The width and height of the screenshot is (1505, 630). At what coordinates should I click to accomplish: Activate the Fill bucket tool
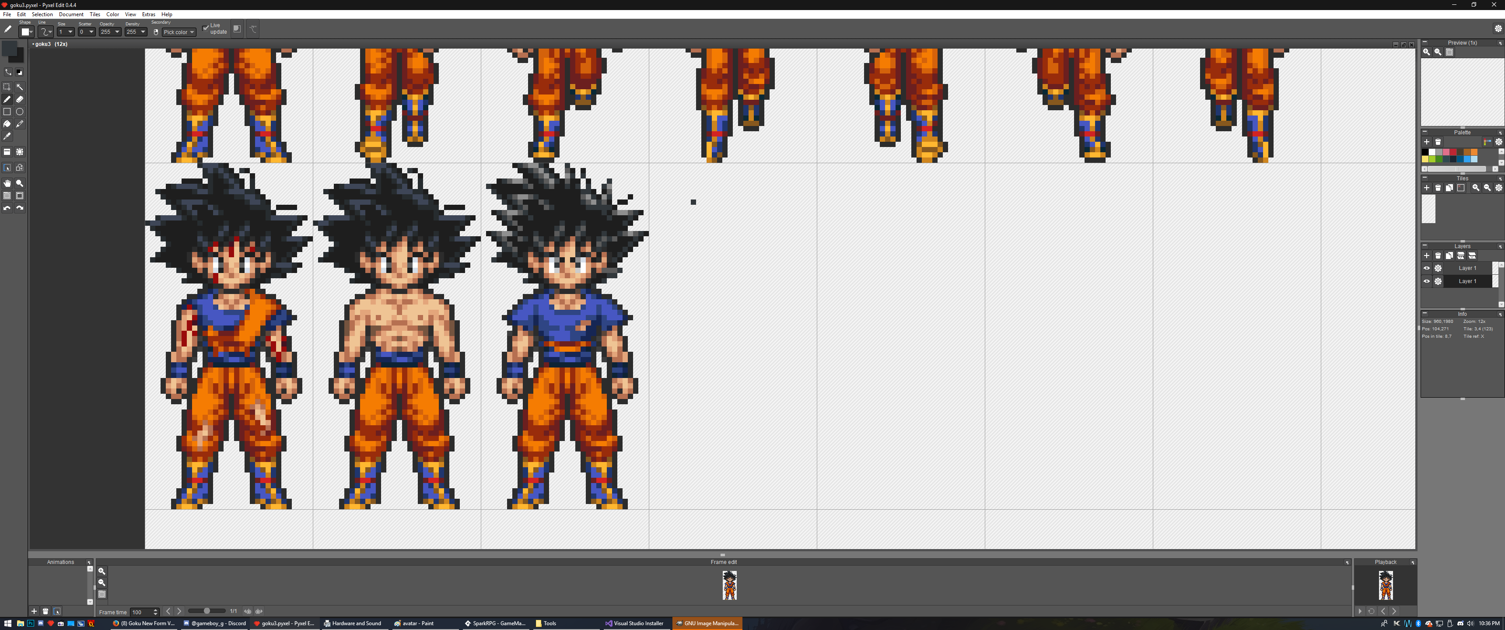click(x=7, y=124)
